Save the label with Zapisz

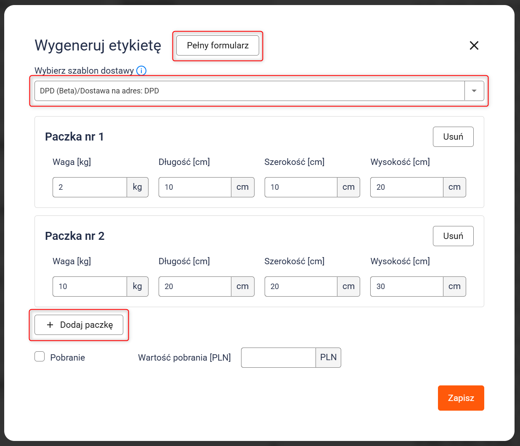click(461, 398)
